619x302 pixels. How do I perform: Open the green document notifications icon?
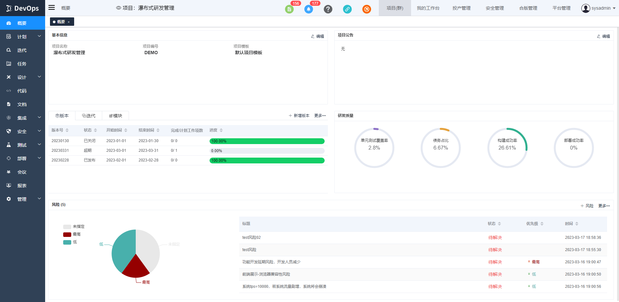[x=289, y=9]
